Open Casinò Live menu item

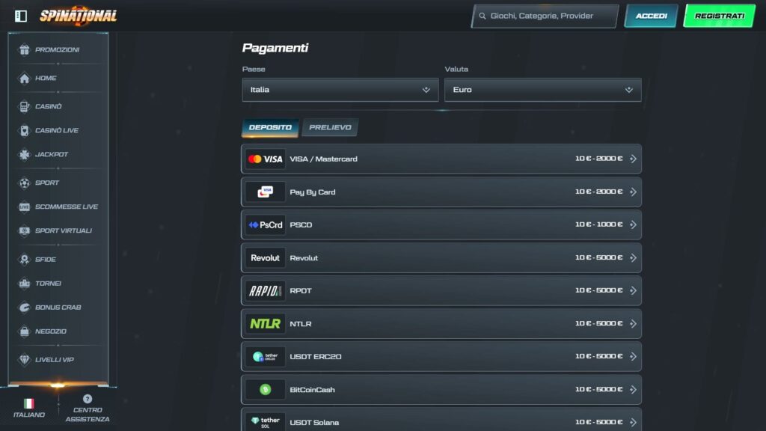[x=57, y=130]
